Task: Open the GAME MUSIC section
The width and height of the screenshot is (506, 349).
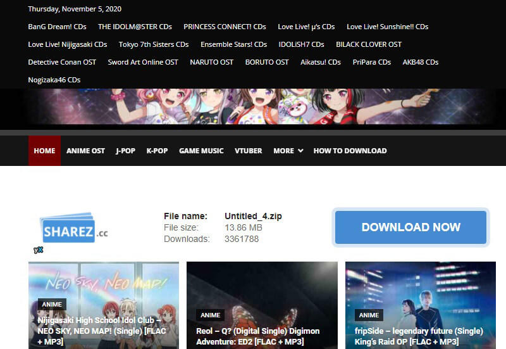Action: 201,151
